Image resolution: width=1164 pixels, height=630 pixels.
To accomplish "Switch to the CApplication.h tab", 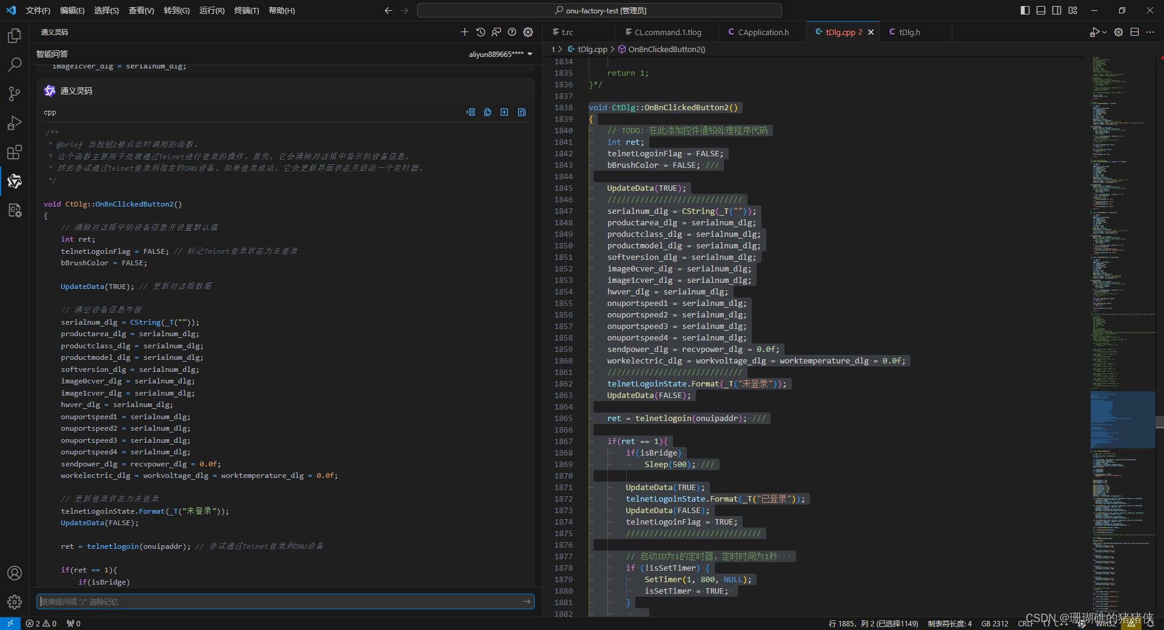I will (x=762, y=32).
